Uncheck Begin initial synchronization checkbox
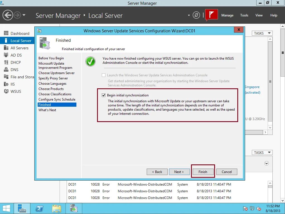 104,95
